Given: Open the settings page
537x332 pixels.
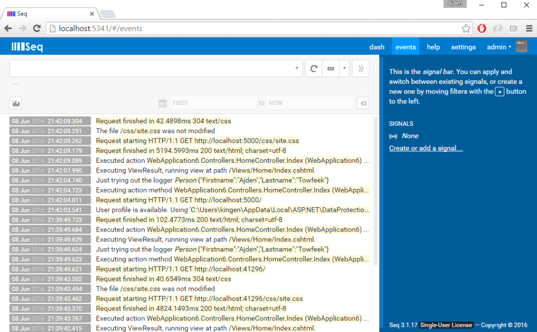Looking at the screenshot, I should click(x=463, y=46).
